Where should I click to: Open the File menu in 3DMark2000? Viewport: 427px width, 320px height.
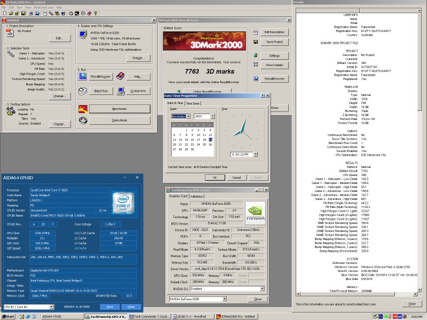click(4, 7)
